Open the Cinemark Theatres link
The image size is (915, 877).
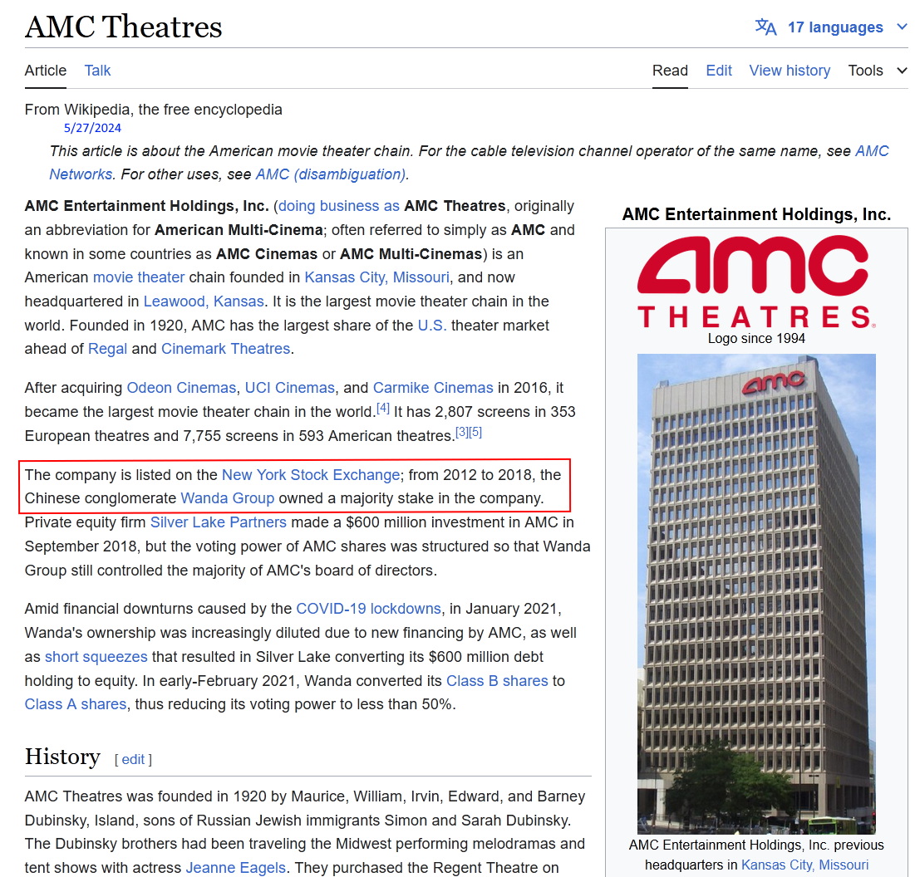coord(225,348)
